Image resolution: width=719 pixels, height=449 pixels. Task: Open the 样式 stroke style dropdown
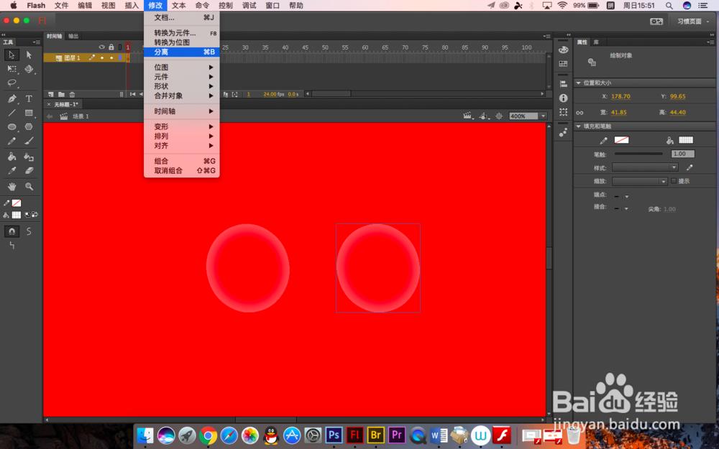(x=645, y=167)
